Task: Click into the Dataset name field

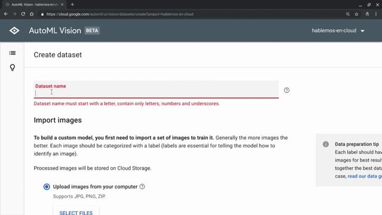Action: pyautogui.click(x=156, y=90)
